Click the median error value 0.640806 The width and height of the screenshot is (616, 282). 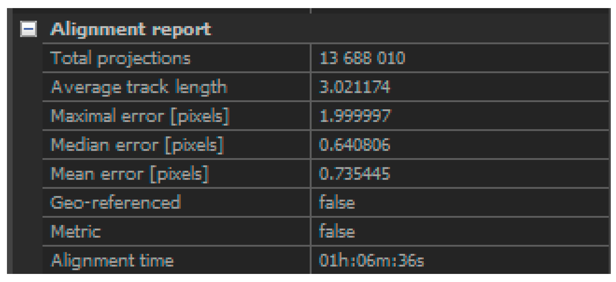click(x=354, y=145)
